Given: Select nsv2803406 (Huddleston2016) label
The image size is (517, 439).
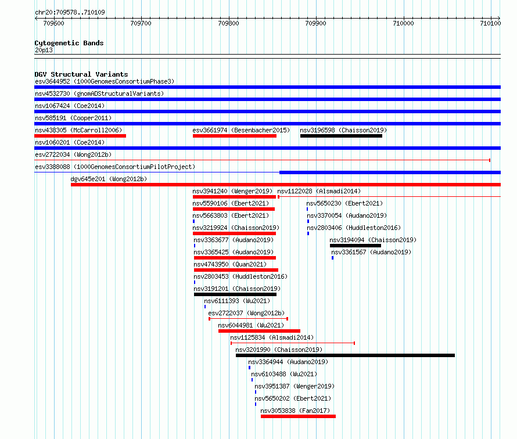Looking at the screenshot, I should tap(354, 228).
